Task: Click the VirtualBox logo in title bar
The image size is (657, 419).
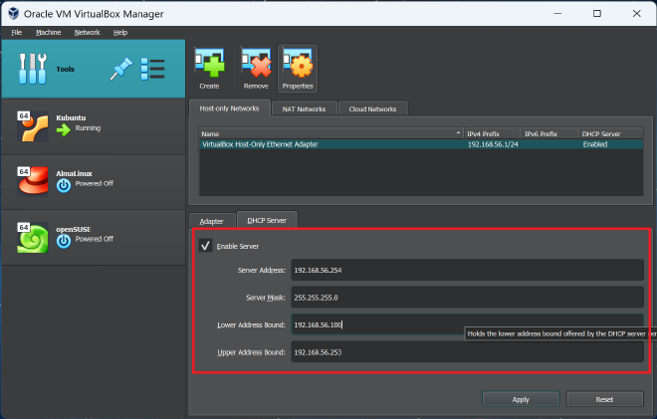Action: point(13,13)
